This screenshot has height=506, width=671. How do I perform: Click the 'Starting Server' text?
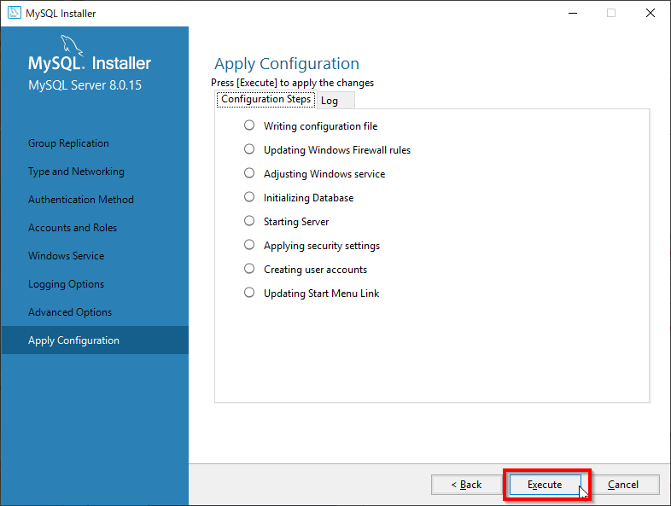(296, 222)
